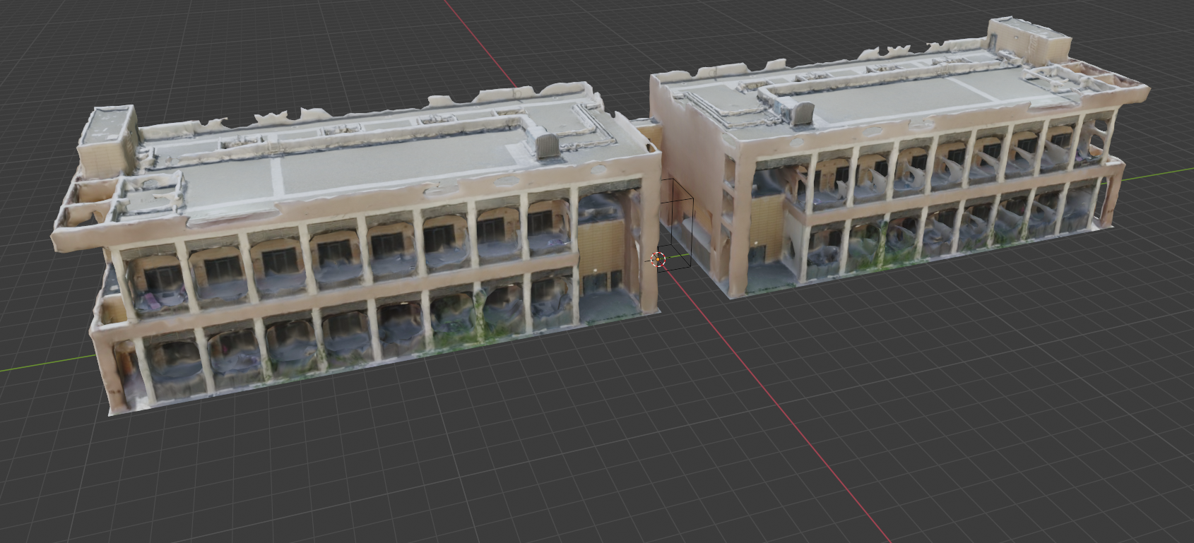This screenshot has width=1194, height=543.
Task: Click the green Y axis line at right edge
Action: click(x=1159, y=173)
